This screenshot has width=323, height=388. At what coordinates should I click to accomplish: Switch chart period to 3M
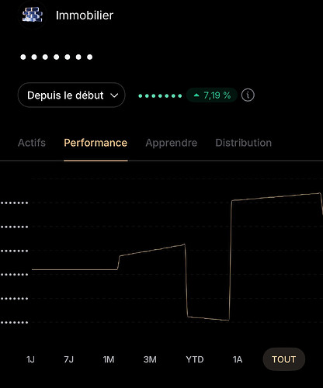150,359
